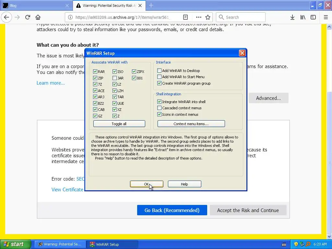The image size is (332, 249).
Task: Enable the JAR association checkbox
Action: pos(114,78)
